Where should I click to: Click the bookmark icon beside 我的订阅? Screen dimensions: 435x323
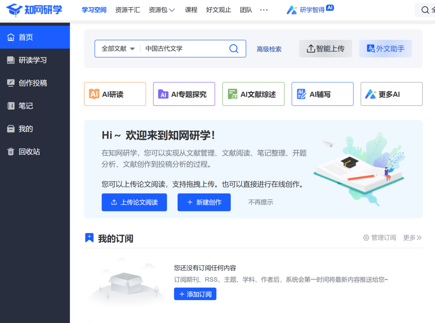(89, 238)
